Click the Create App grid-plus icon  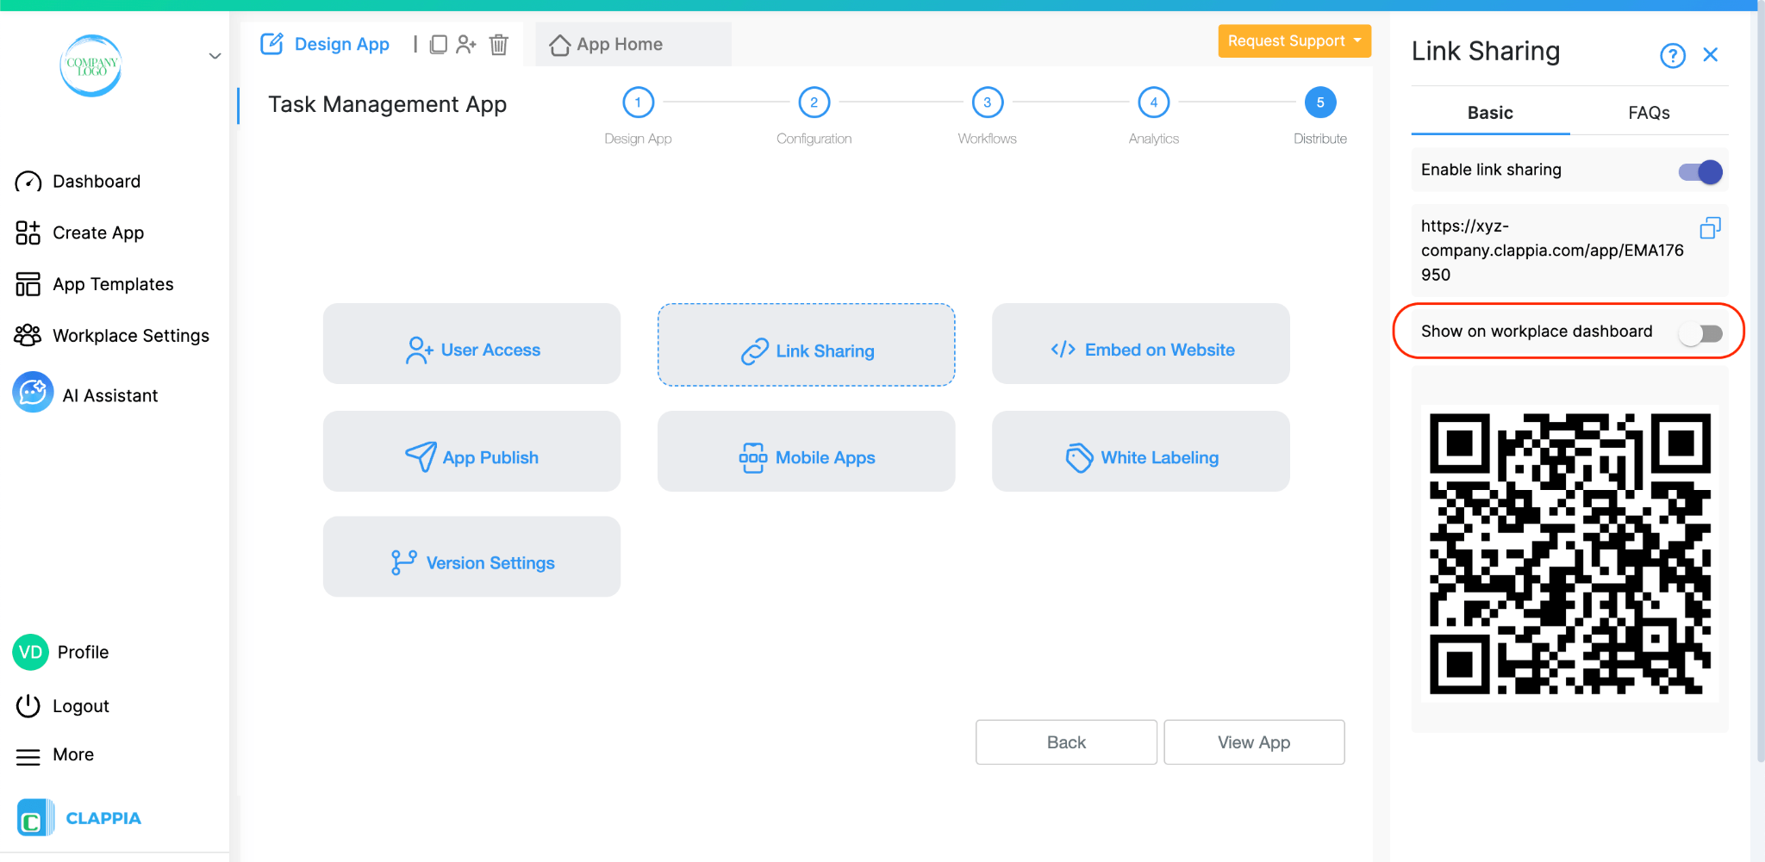tap(28, 233)
